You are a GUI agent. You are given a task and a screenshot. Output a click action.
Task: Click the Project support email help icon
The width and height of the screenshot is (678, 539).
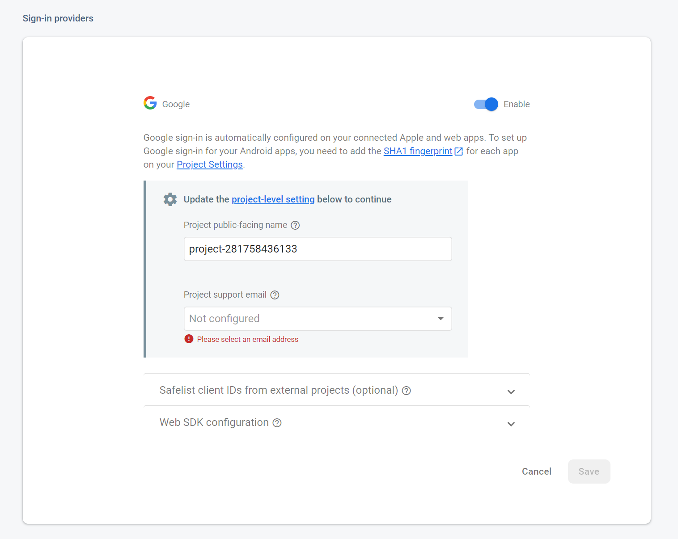pyautogui.click(x=275, y=295)
